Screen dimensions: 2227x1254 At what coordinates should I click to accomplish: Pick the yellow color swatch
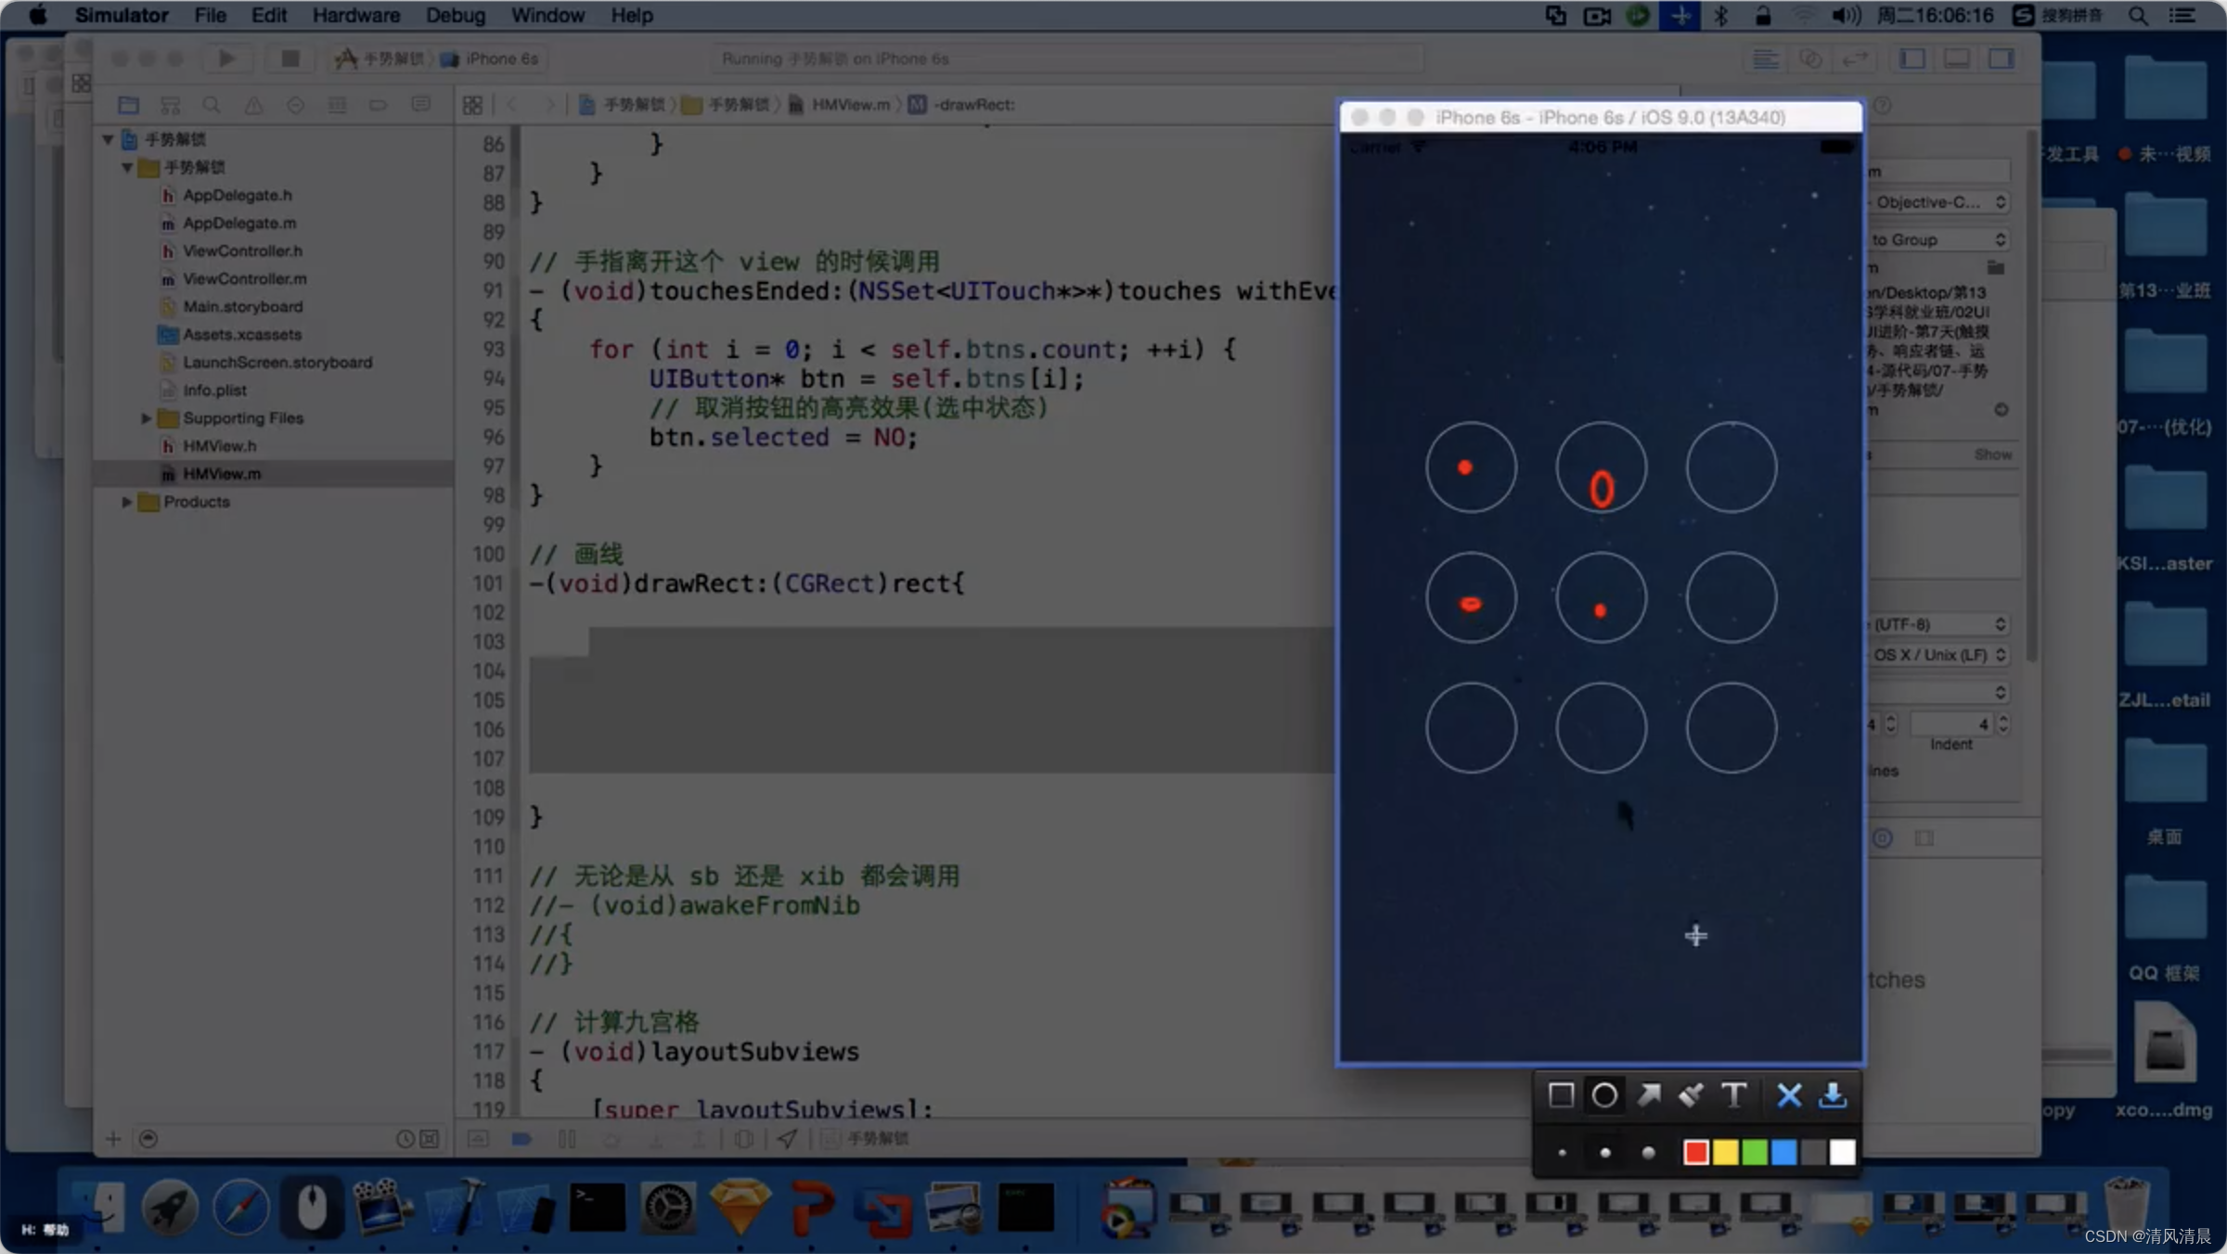tap(1725, 1152)
